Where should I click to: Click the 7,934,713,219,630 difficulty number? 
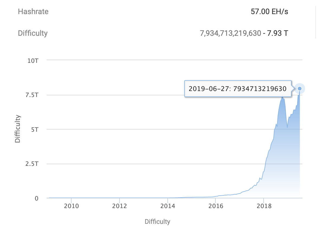coord(231,34)
